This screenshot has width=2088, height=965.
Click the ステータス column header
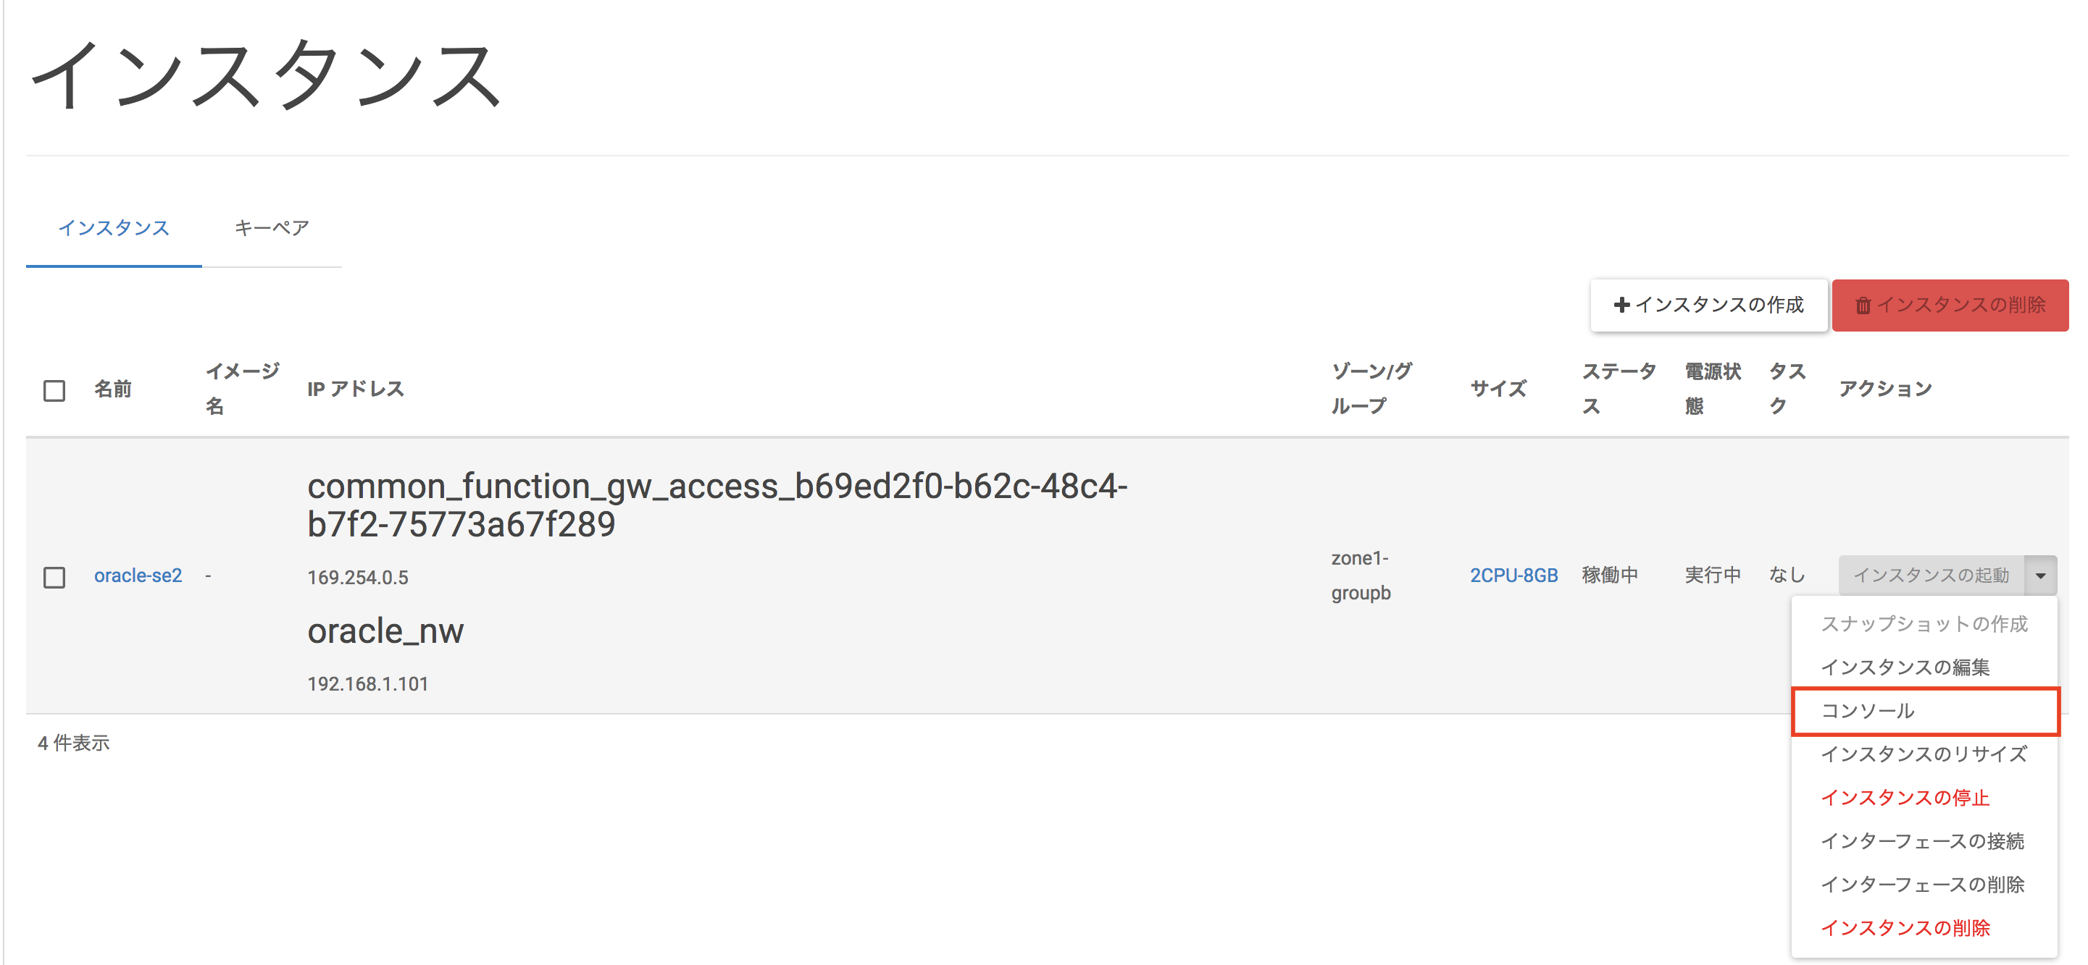point(1618,388)
